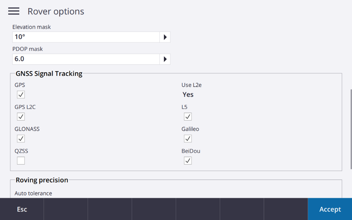Disable Galileo tracking checkbox
Viewport: 352px width, 220px height.
[188, 139]
